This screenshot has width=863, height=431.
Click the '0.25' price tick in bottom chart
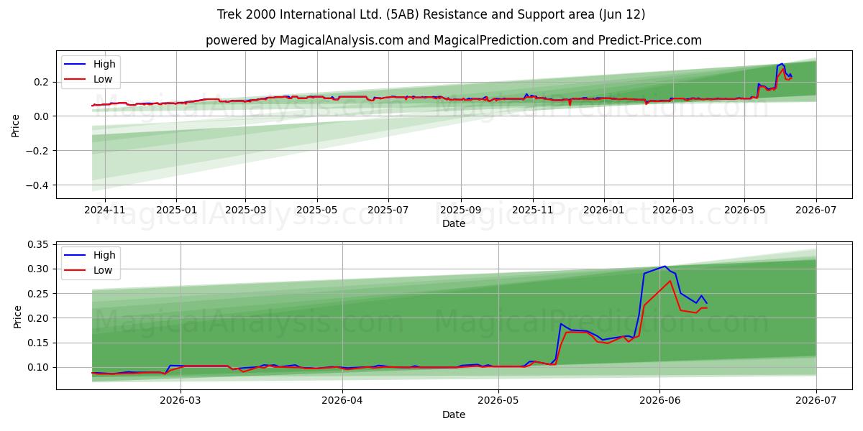(x=40, y=293)
